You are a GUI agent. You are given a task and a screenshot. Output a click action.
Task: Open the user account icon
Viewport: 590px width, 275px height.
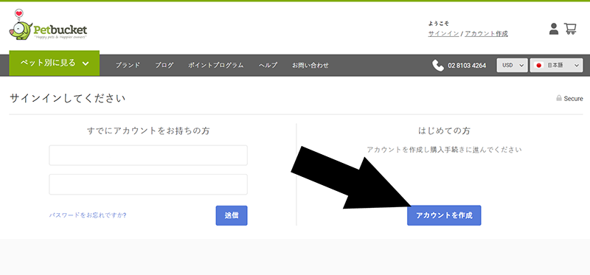tap(554, 29)
